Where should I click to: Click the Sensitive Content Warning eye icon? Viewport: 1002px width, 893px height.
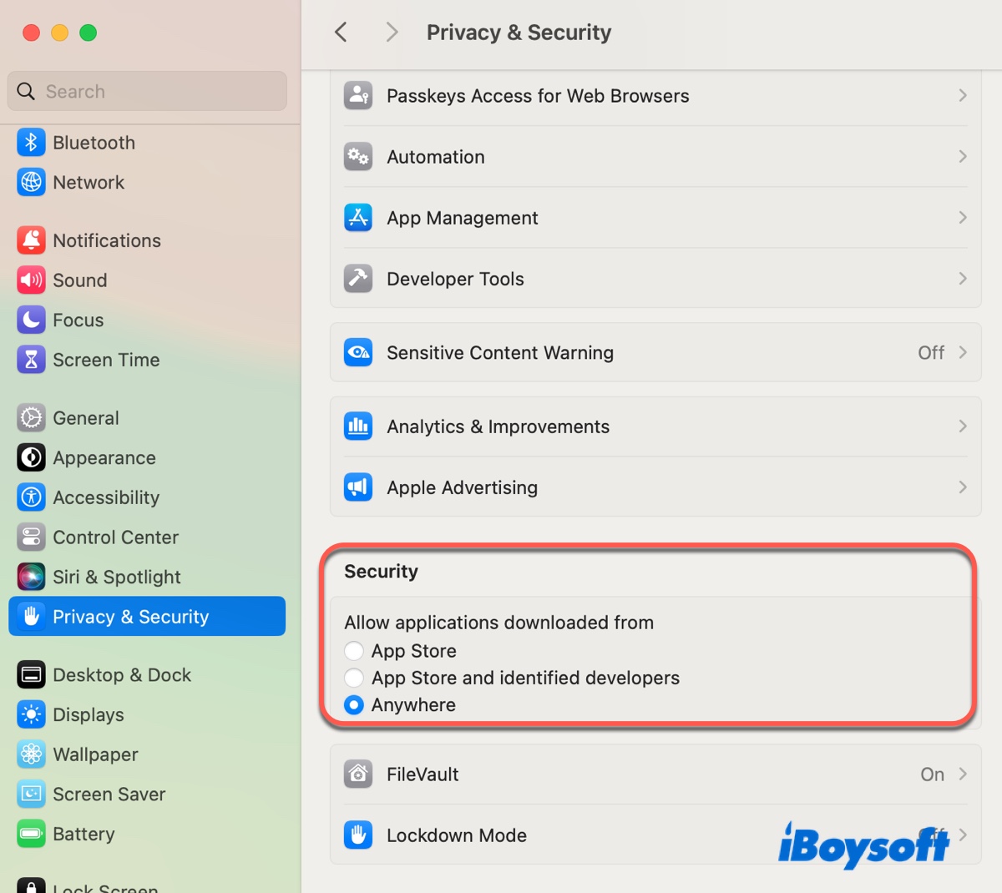[358, 352]
